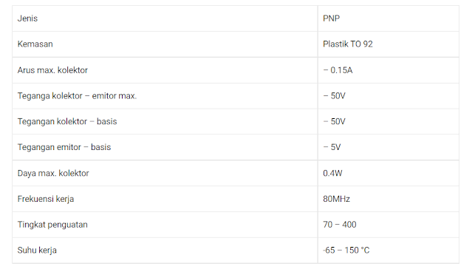This screenshot has width=472, height=272.
Task: Select the – 5V value cell
Action: click(x=389, y=147)
